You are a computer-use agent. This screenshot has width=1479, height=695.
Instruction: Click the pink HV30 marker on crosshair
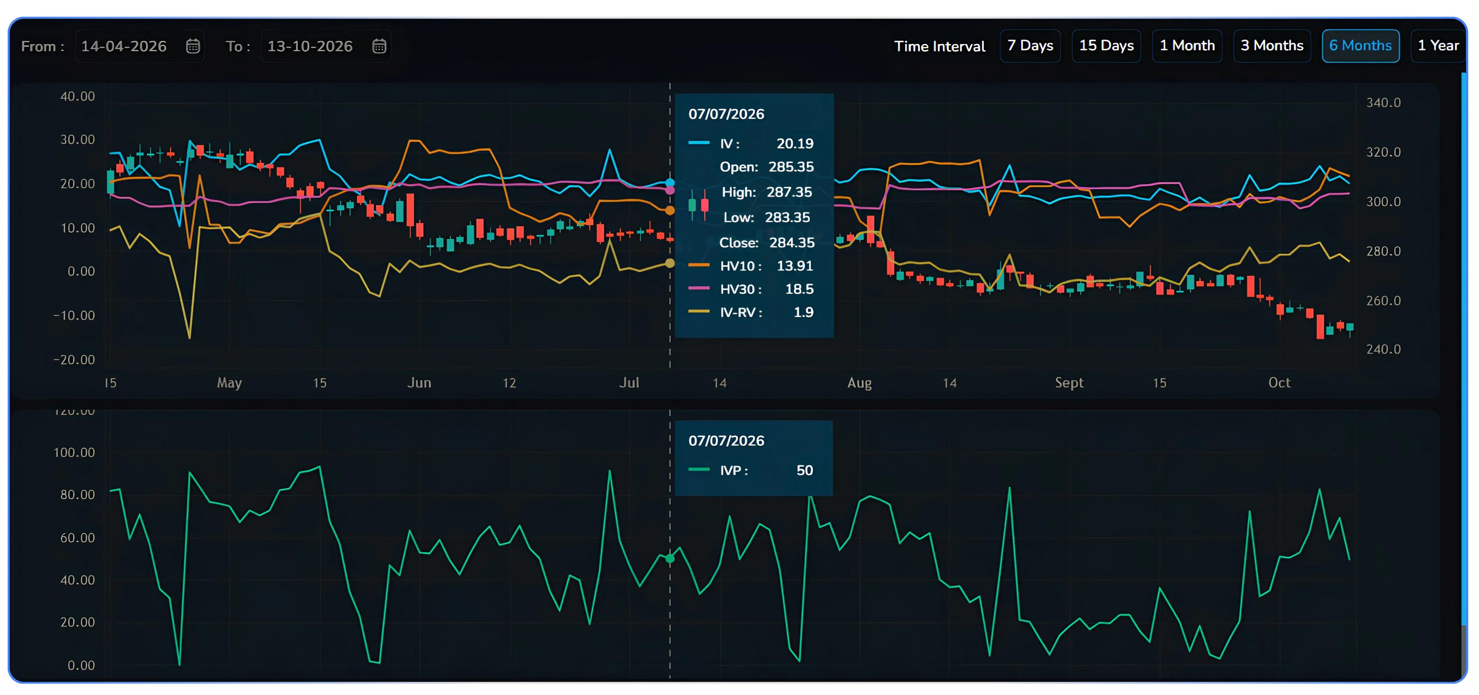[669, 190]
